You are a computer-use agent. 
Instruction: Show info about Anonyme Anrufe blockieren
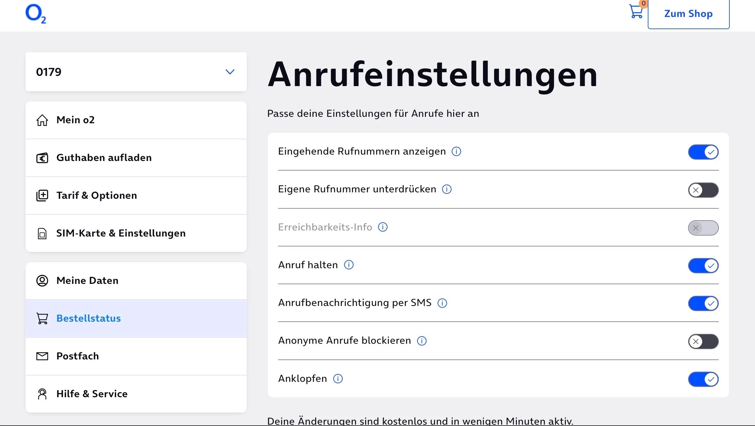[422, 341]
